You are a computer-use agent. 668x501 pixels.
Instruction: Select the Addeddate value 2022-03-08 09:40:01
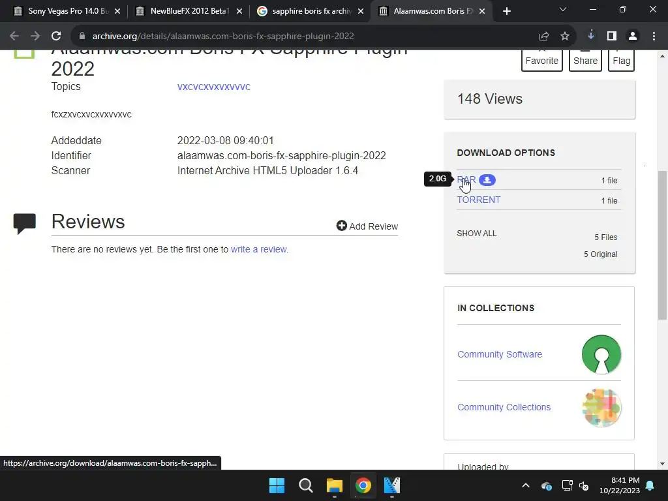coord(225,141)
